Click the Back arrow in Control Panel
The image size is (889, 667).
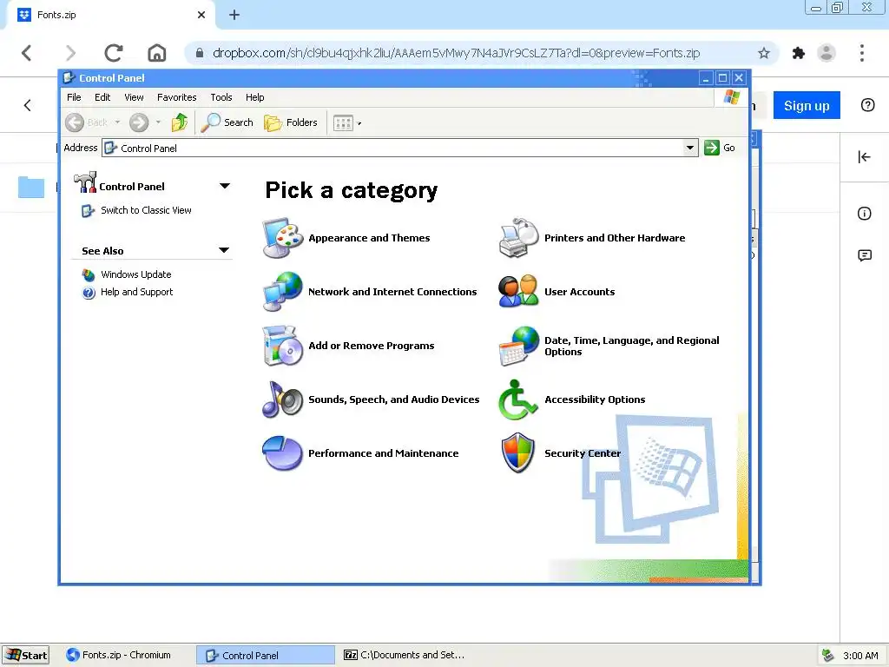coord(75,122)
